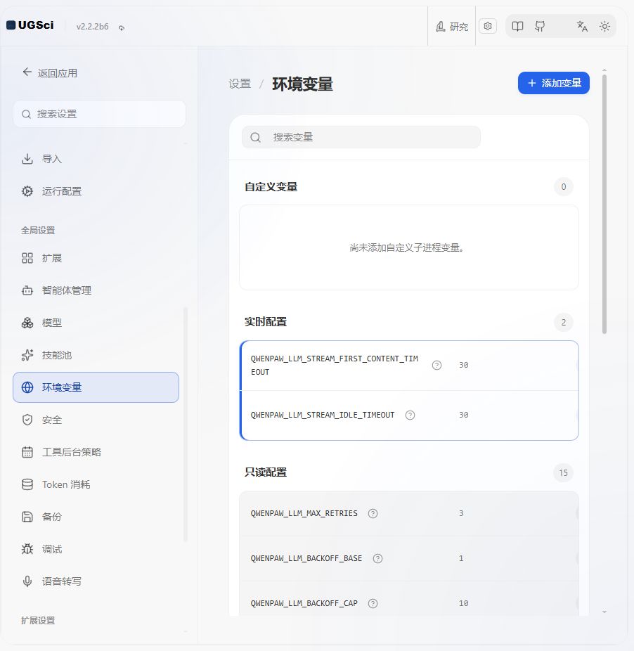This screenshot has height=651, width=634.
Task: Toggle light theme with the sun icon
Action: coord(604,26)
